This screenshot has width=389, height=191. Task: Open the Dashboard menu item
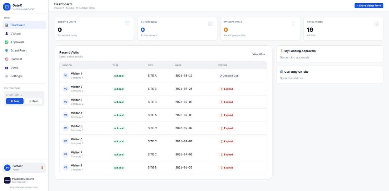[24, 25]
